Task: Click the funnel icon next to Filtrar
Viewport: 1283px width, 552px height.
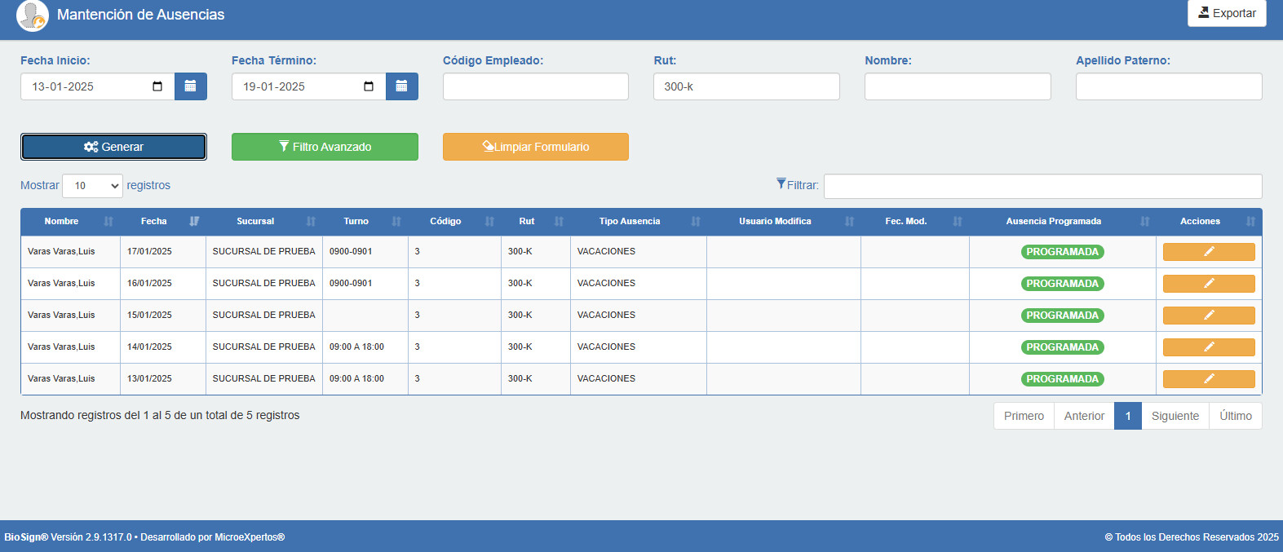Action: (x=781, y=184)
